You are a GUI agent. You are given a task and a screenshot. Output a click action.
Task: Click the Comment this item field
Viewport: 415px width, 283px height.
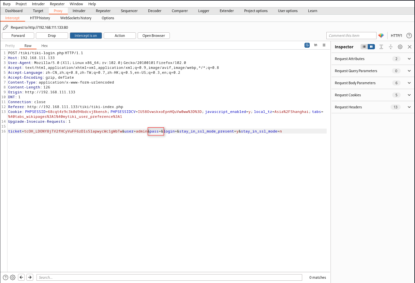click(x=351, y=36)
